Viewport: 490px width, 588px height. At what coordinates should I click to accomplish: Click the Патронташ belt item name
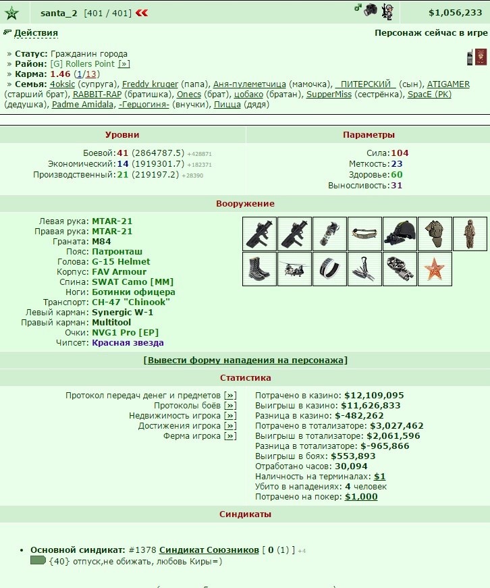(x=117, y=252)
